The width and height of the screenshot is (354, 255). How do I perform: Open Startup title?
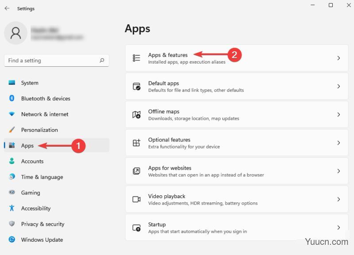point(157,225)
